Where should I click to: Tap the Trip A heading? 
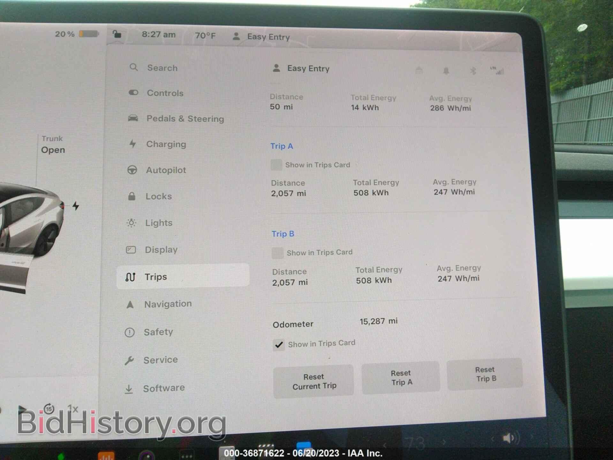(282, 146)
